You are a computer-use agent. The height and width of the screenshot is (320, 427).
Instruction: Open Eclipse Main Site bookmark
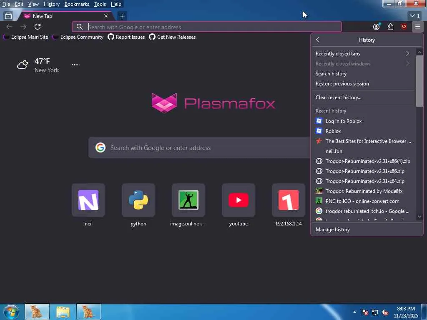click(x=25, y=37)
